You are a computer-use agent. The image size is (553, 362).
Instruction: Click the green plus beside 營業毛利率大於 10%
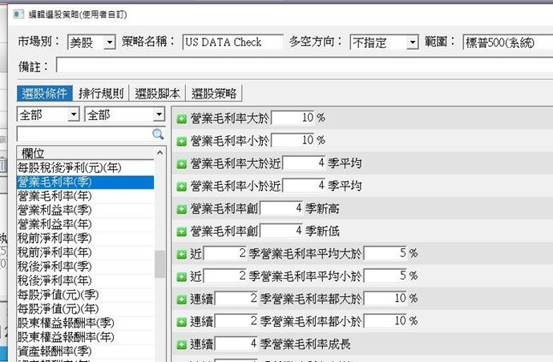(x=181, y=118)
